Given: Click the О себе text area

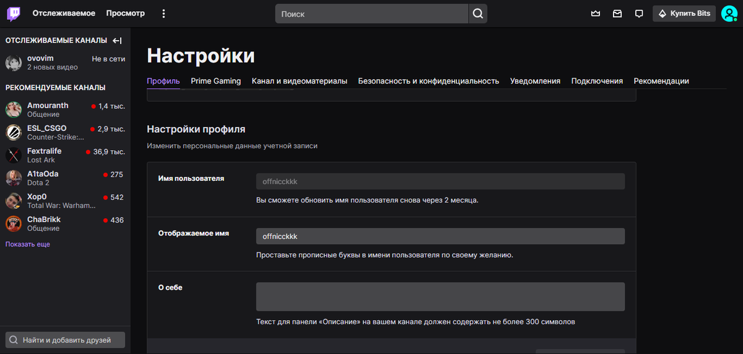Looking at the screenshot, I should click(x=440, y=297).
